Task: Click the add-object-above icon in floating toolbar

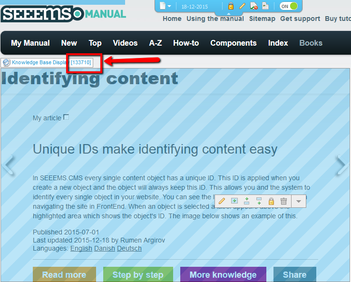Action: 246,201
